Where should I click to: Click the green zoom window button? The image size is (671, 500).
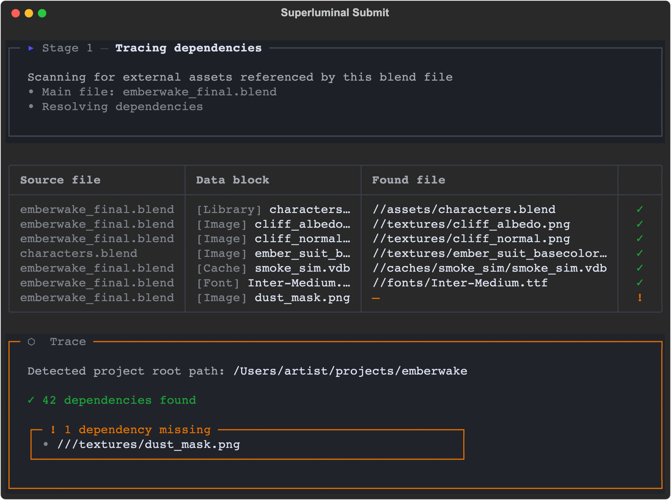[42, 13]
